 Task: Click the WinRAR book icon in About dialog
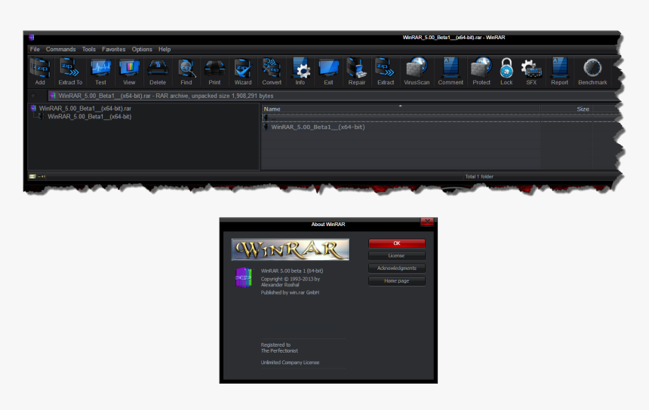coord(243,277)
